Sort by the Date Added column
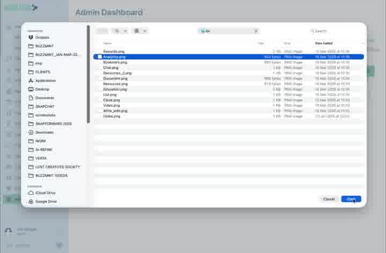 [x=324, y=43]
